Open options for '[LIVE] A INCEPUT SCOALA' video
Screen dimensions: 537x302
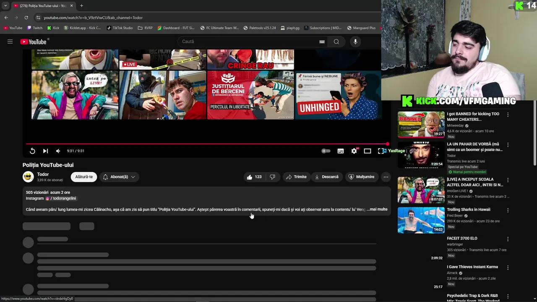(x=508, y=180)
